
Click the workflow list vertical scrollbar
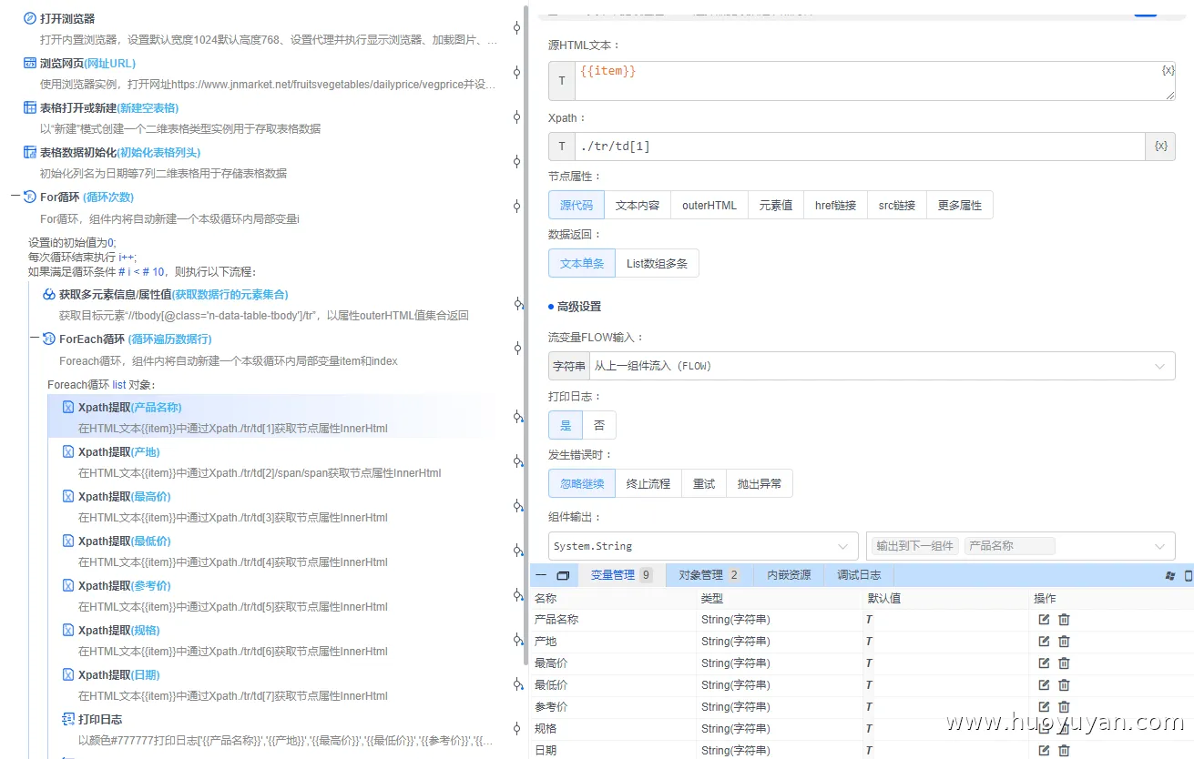[x=526, y=337]
